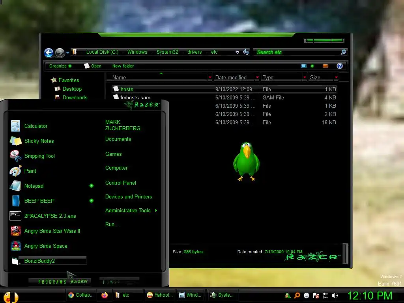This screenshot has height=303, width=404.
Task: Open the Organize menu
Action: 60,66
